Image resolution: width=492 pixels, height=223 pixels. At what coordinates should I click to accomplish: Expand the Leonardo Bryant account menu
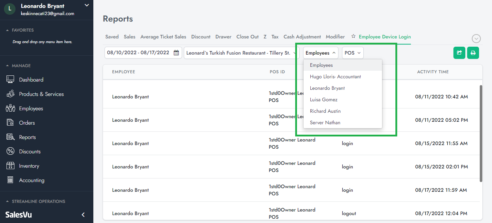point(87,5)
